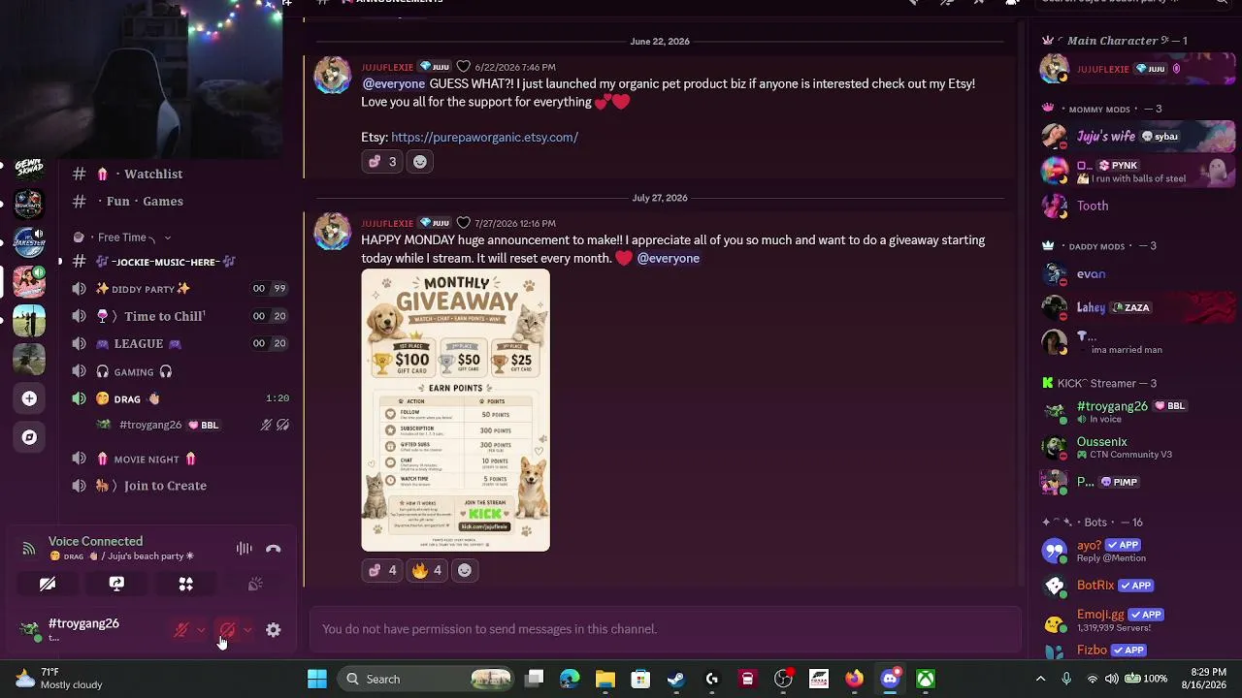The image size is (1242, 698).
Task: Collapse the Free Time category
Action: [x=122, y=238]
